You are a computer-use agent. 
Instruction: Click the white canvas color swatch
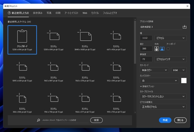tap(184, 80)
